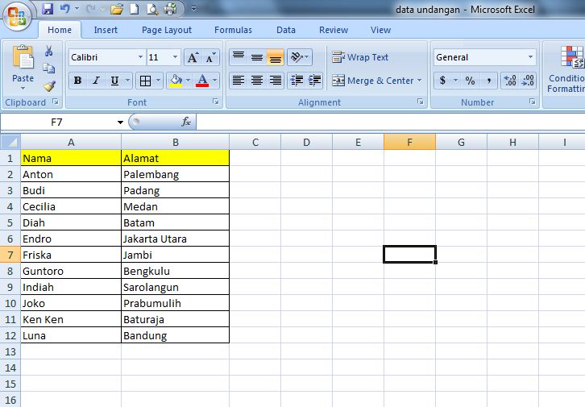Click the Insert Function fx icon
Screen dimensions: 585x407
[x=186, y=122]
